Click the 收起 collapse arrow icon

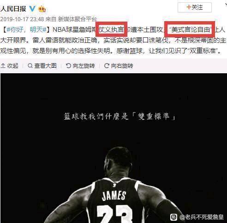tap(3, 66)
